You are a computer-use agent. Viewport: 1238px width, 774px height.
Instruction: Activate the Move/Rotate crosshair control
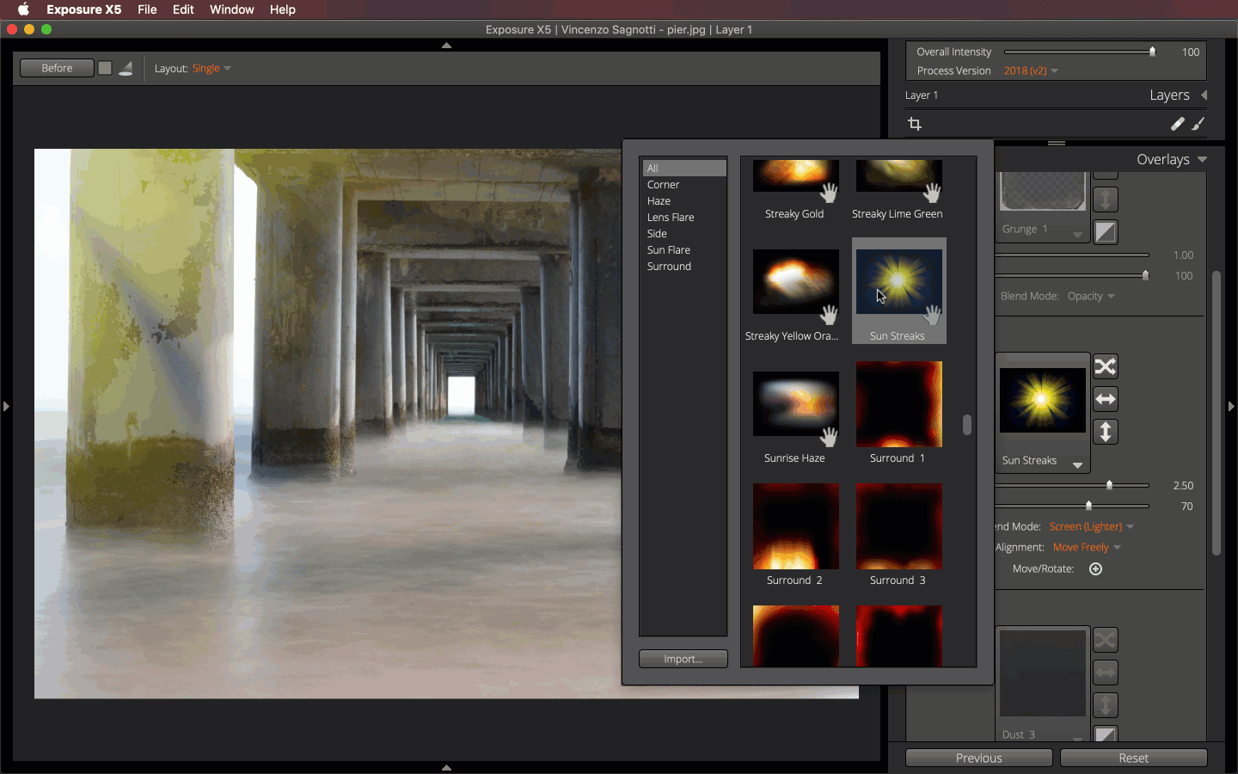pos(1095,568)
